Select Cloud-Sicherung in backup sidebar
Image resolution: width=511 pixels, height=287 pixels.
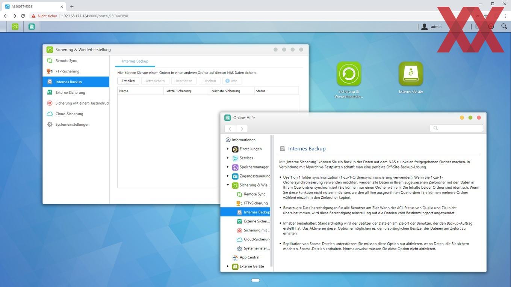click(76, 114)
